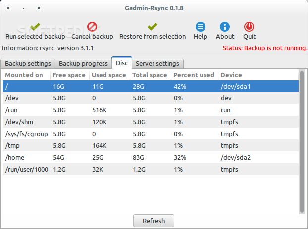Click the 16G free space cell
308x229 pixels.
[58, 87]
